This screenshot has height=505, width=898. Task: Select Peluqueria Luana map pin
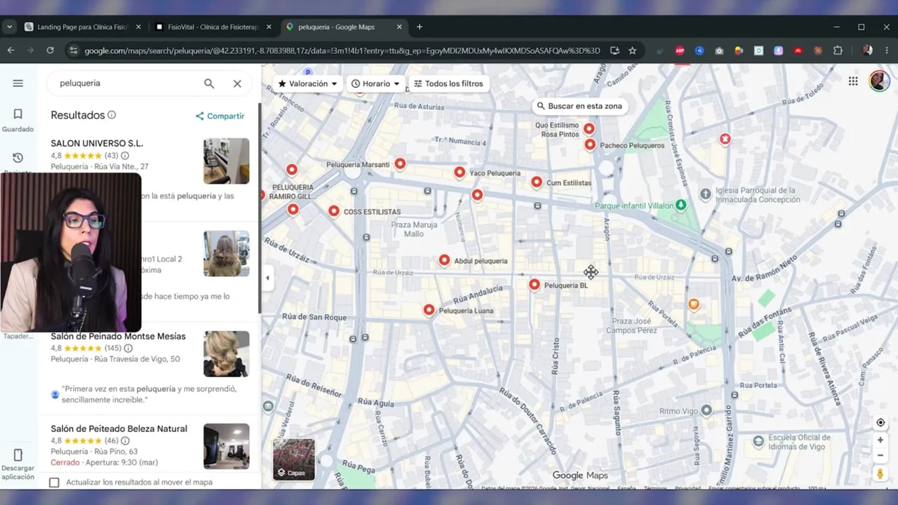[x=429, y=310]
